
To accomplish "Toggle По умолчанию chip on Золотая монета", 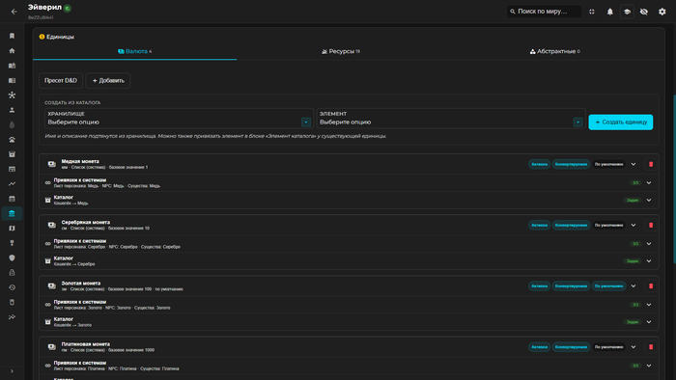I will pos(608,286).
